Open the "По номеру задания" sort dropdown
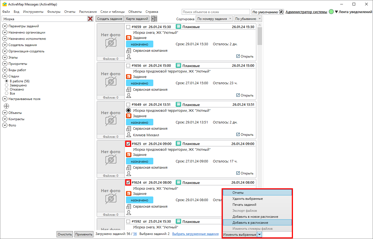373x239 pixels. click(214, 19)
